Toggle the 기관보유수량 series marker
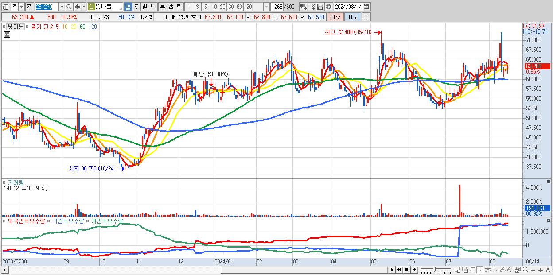This screenshot has height=275, width=553. [x=49, y=221]
